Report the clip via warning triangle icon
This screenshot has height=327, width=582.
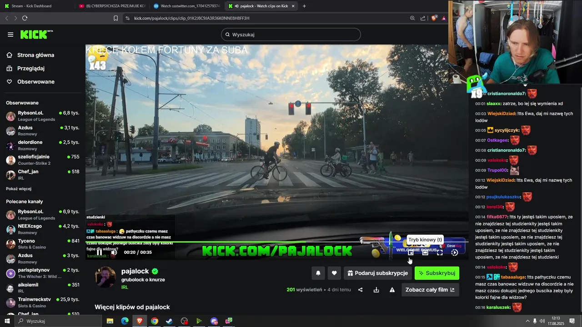392,290
